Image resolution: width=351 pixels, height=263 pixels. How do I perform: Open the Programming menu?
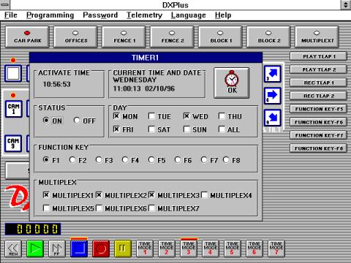(50, 15)
